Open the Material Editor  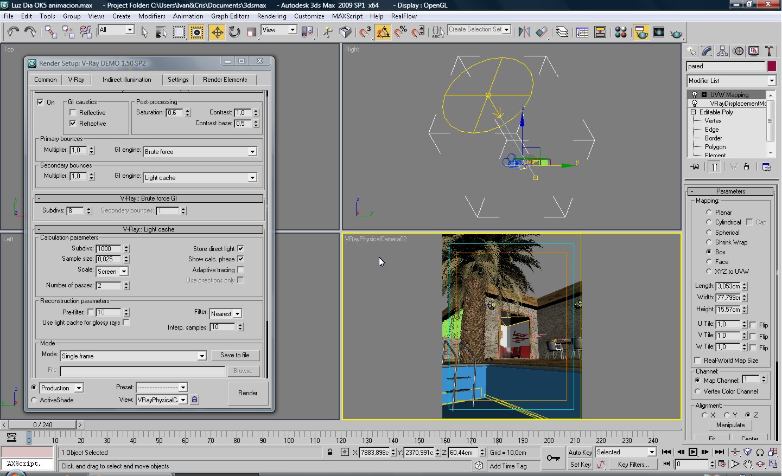[x=621, y=33]
